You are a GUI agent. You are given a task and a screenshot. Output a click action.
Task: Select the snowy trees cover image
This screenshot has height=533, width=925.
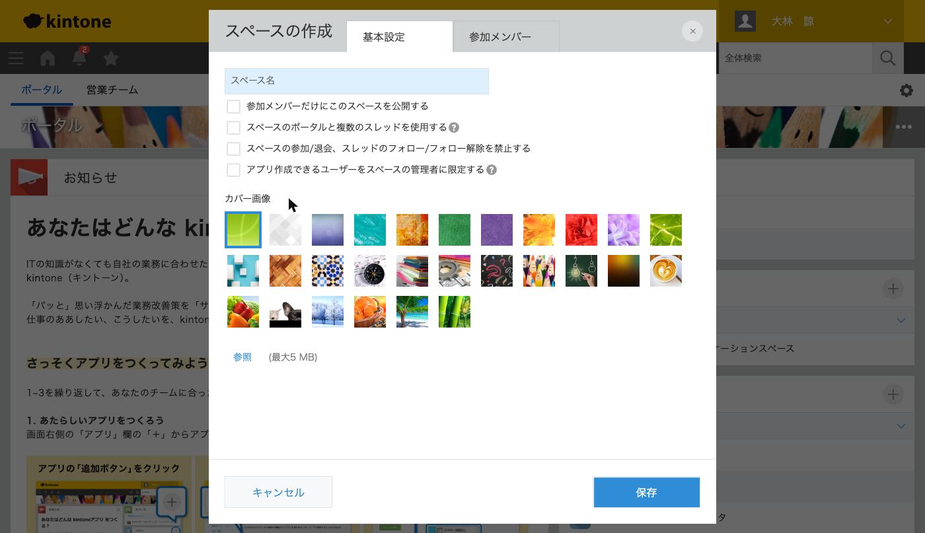(328, 312)
